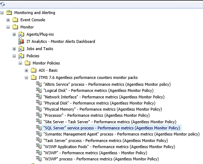
Task: Click the Event Console folder icon
Action: [15, 20]
